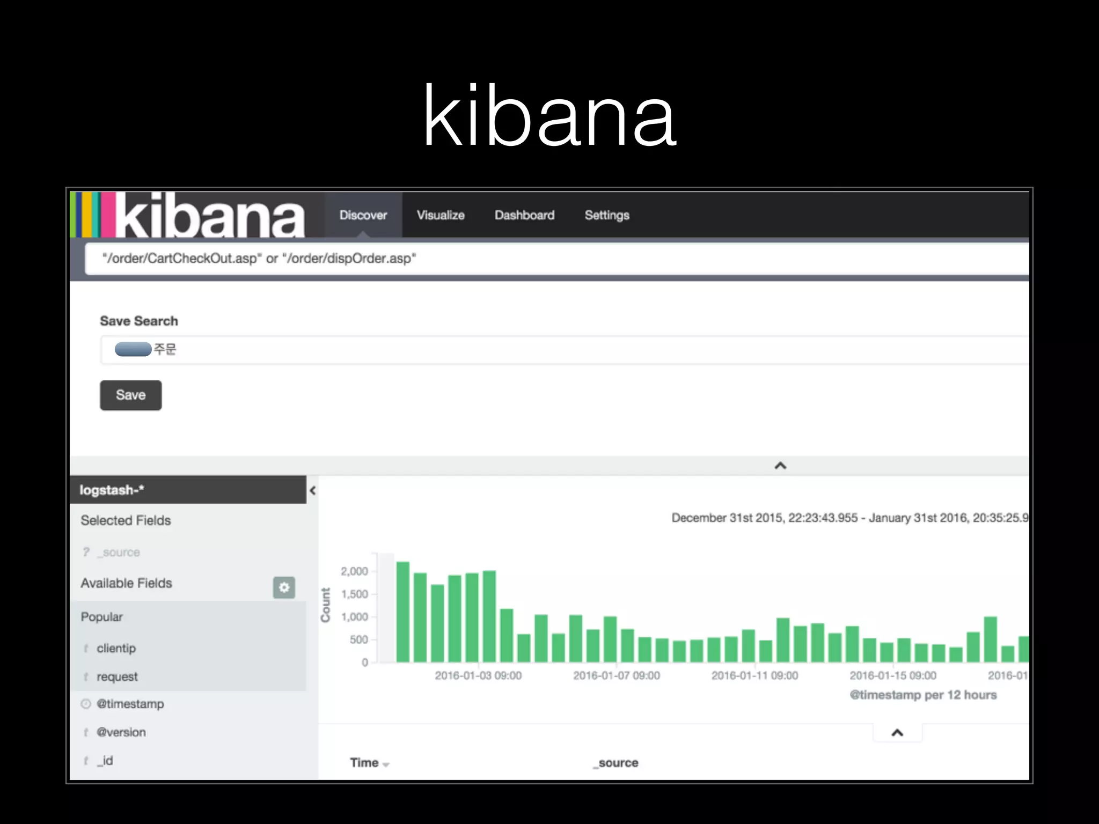Click the clock icon beside @timestamp
The height and width of the screenshot is (824, 1099).
pyautogui.click(x=86, y=704)
